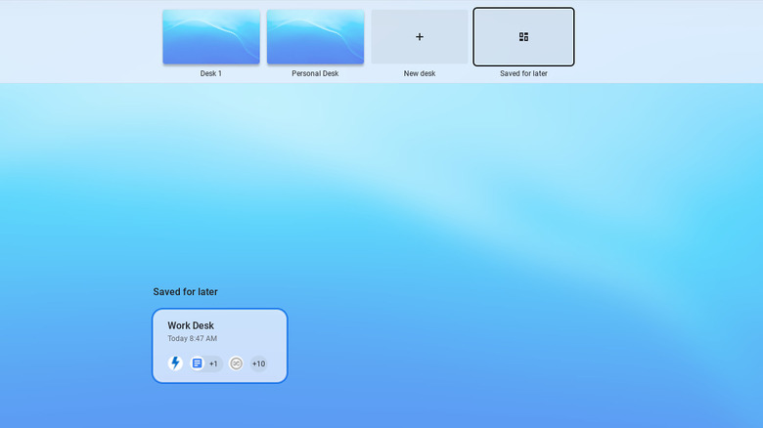Image resolution: width=763 pixels, height=428 pixels.
Task: Click the blue document app icon in Work Desk
Action: [197, 364]
